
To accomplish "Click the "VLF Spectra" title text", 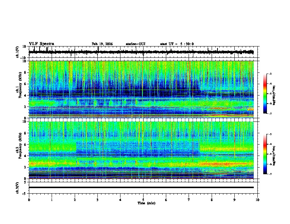I will [41, 44].
